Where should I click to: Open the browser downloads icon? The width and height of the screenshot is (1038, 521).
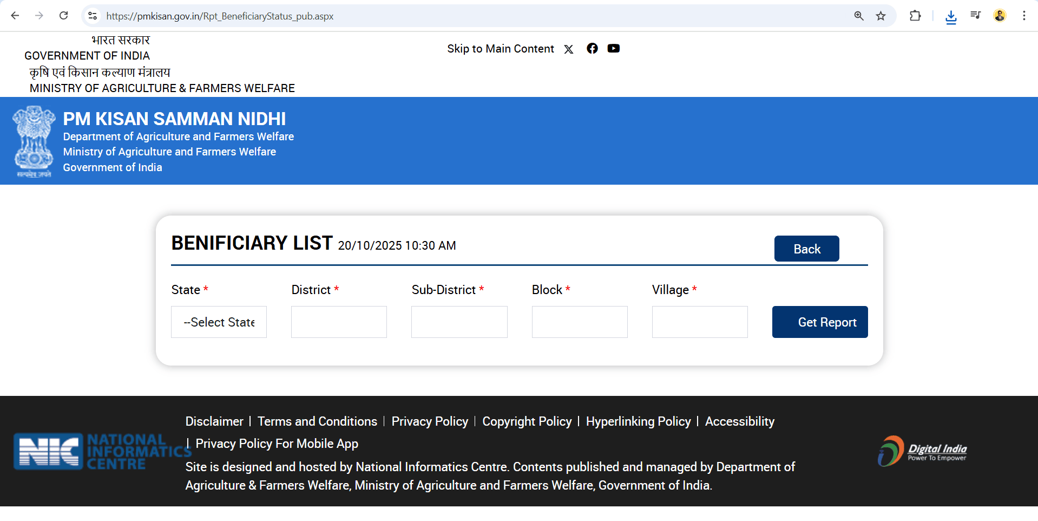[x=951, y=16]
